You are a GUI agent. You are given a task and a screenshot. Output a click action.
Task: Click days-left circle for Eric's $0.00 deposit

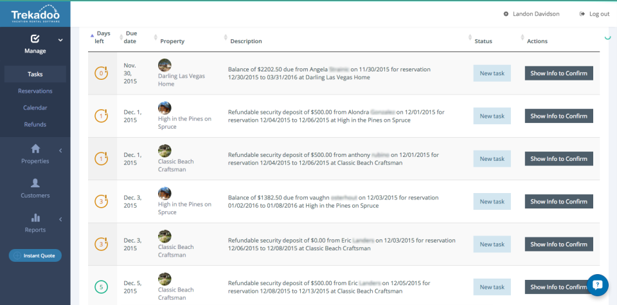(101, 245)
